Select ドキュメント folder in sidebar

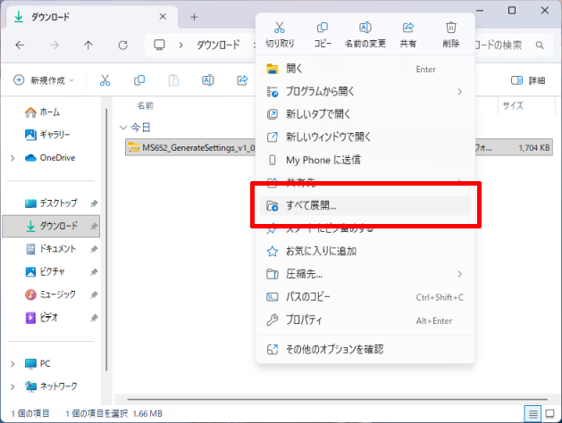coord(57,249)
